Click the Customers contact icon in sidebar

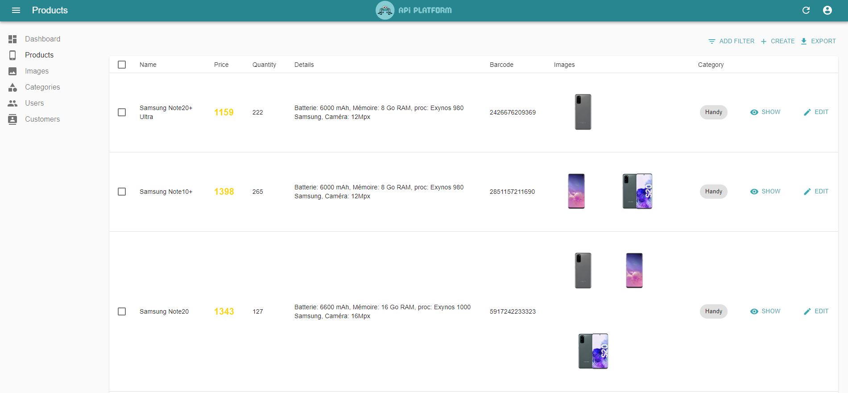pos(12,119)
